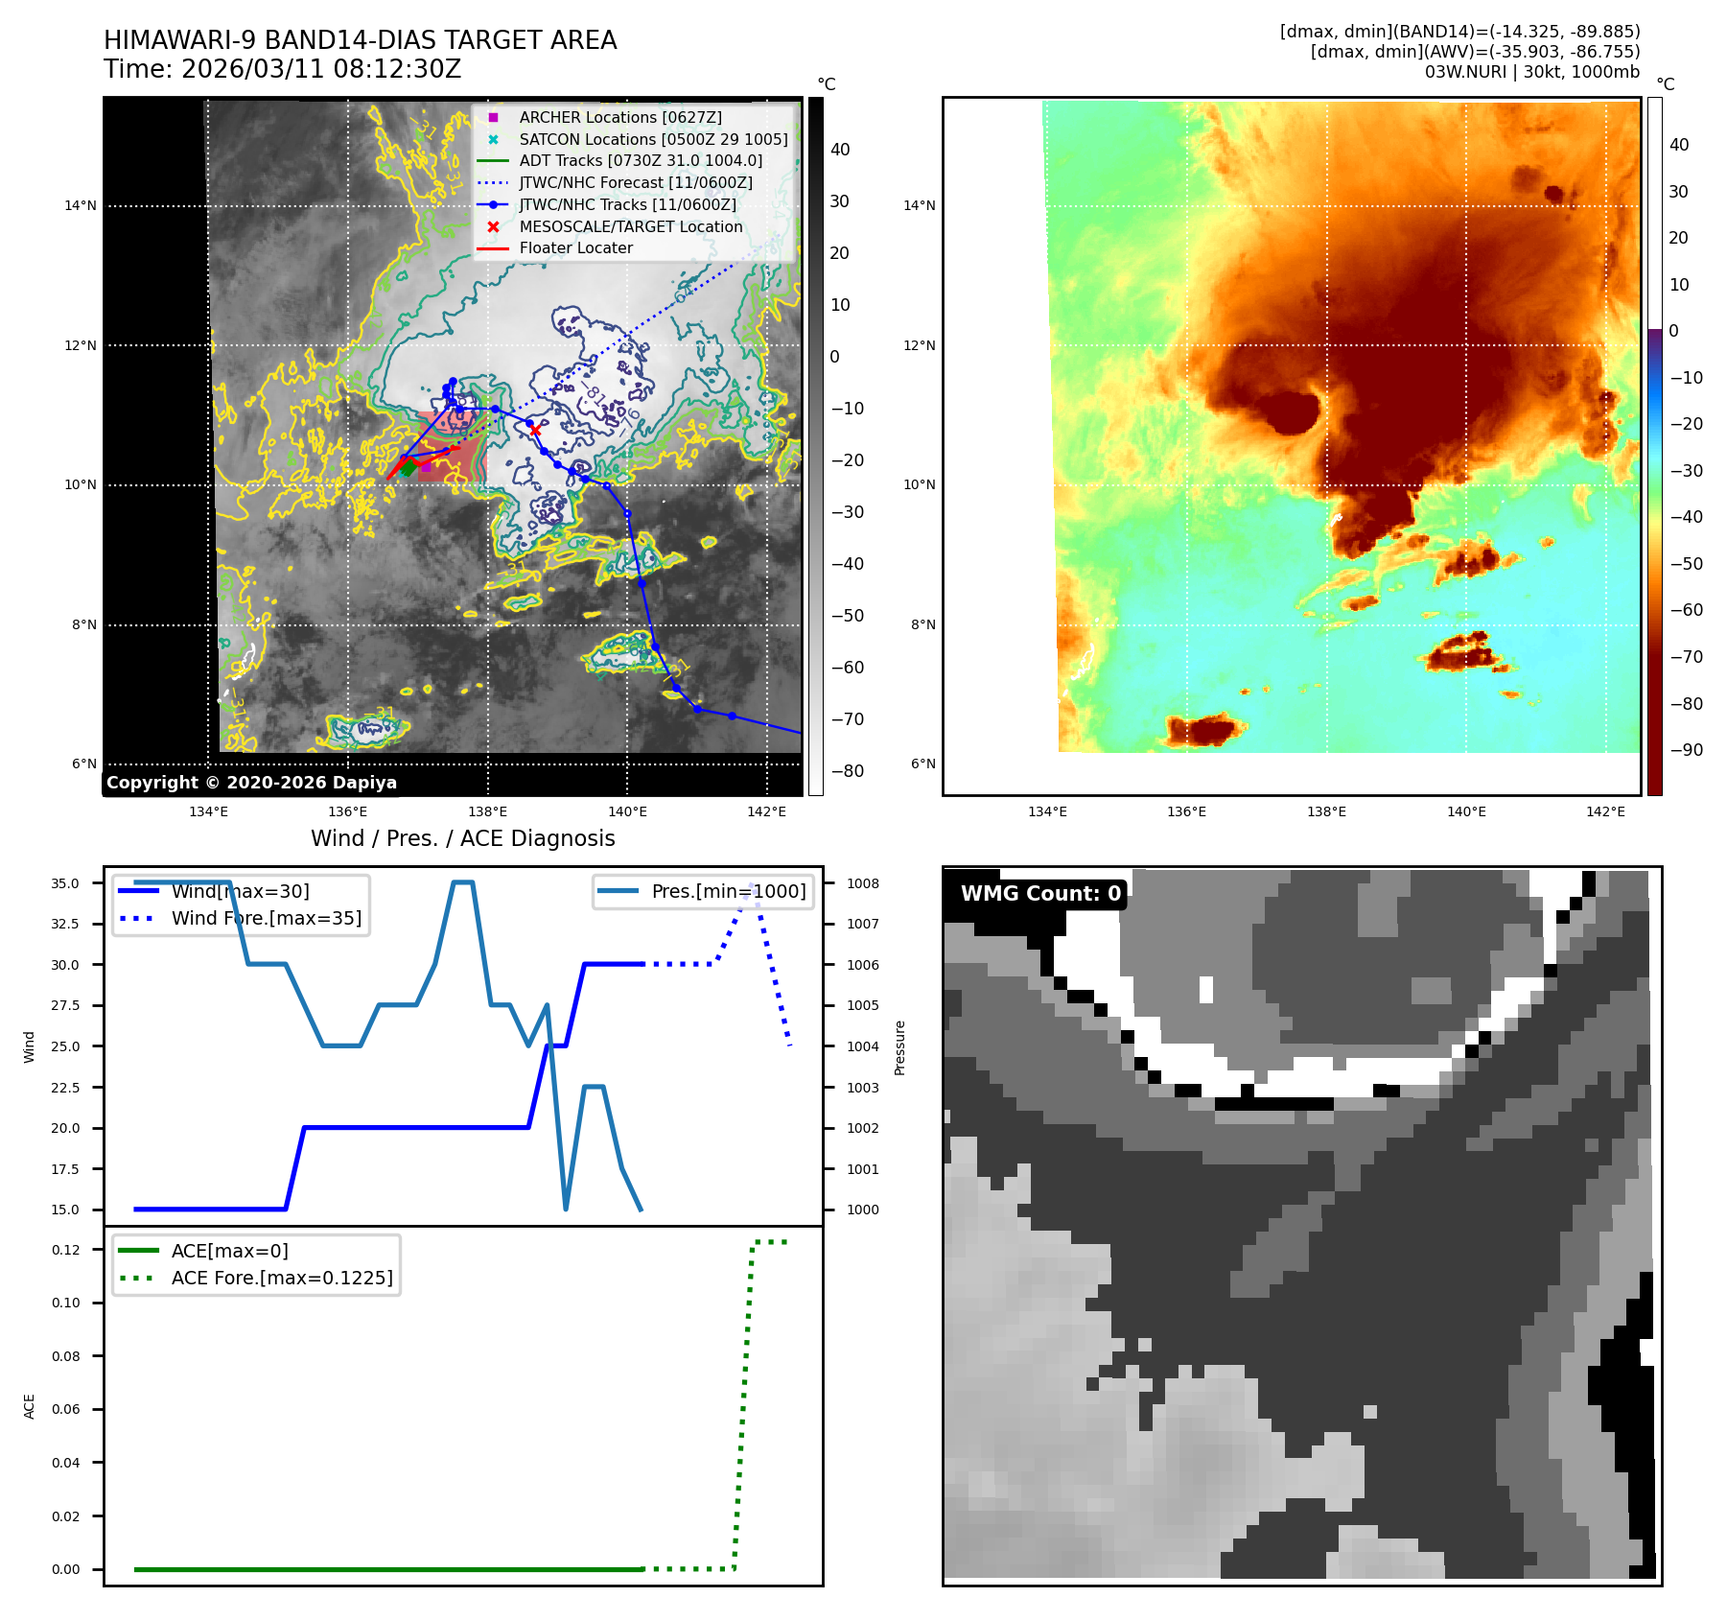Click the Wind Fore.[max=35] legend entry
Viewport: 1727px width, 1621px height.
pyautogui.click(x=266, y=918)
